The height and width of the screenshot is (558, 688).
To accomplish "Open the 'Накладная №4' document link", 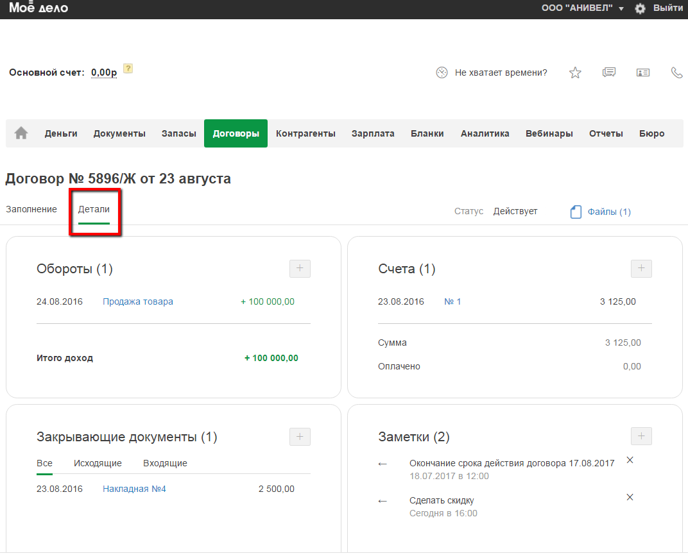I will (x=134, y=489).
